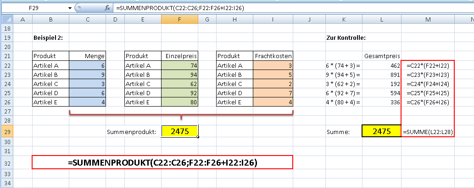Click the =SUMME(L22:L28) formula text
This screenshot has height=188, width=474.
tap(428, 132)
